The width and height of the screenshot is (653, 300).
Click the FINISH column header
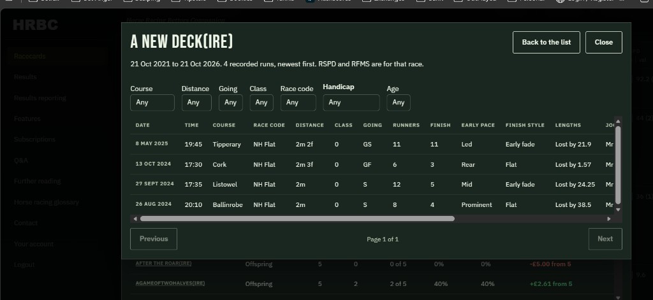pos(440,125)
